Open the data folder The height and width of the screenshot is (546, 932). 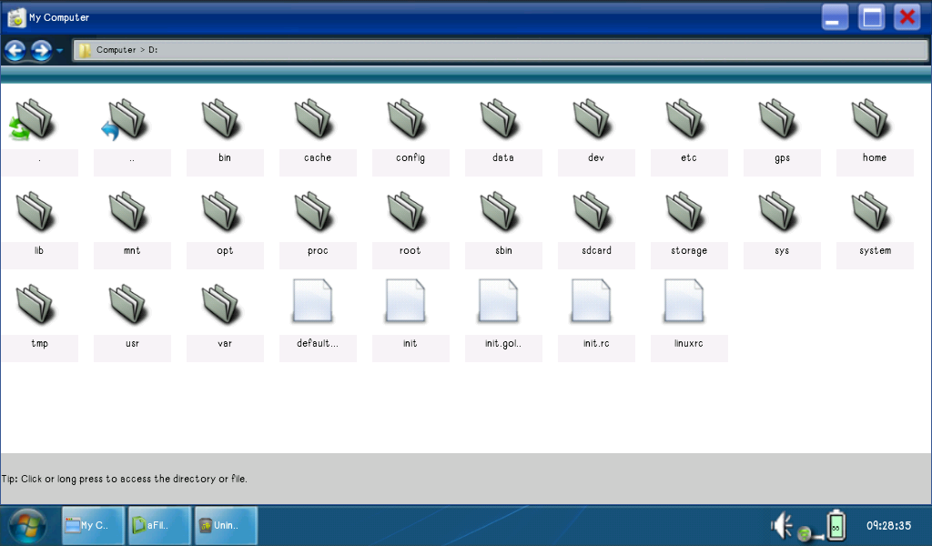(x=500, y=119)
